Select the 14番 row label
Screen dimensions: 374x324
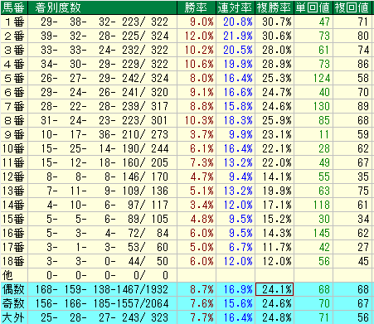tap(14, 205)
